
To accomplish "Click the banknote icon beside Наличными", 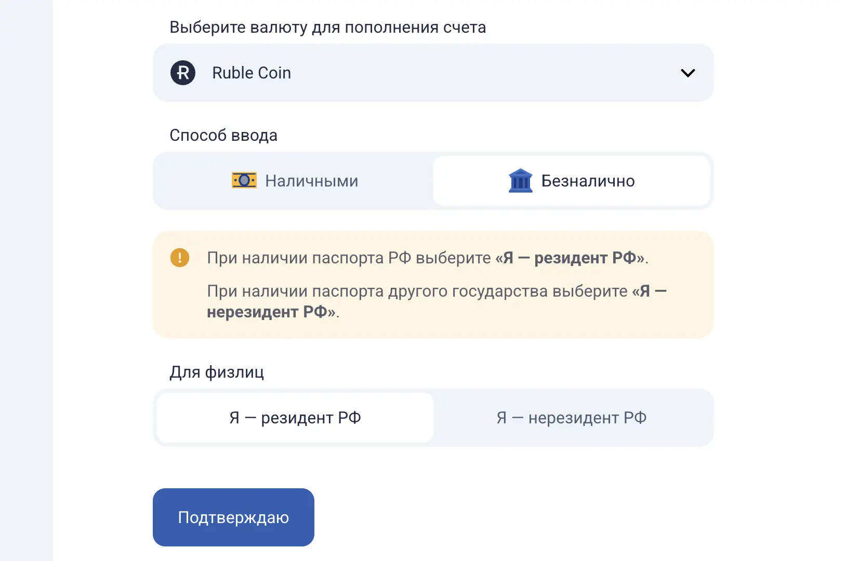I will tap(244, 181).
